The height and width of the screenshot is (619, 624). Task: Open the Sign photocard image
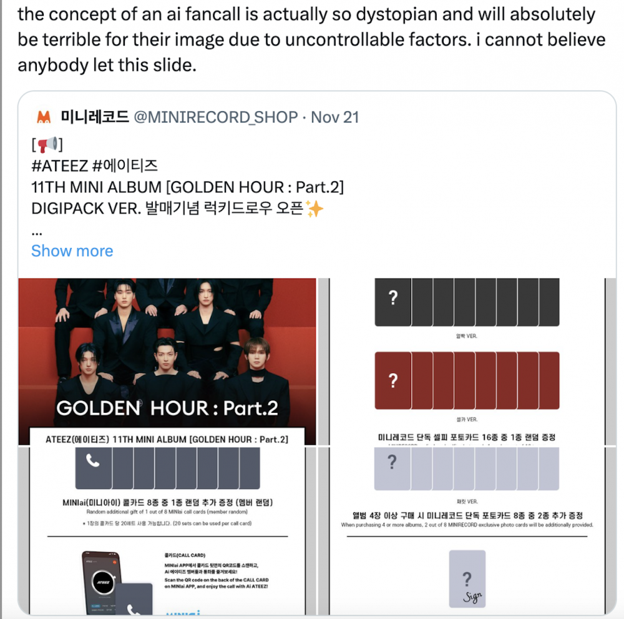pyautogui.click(x=467, y=530)
